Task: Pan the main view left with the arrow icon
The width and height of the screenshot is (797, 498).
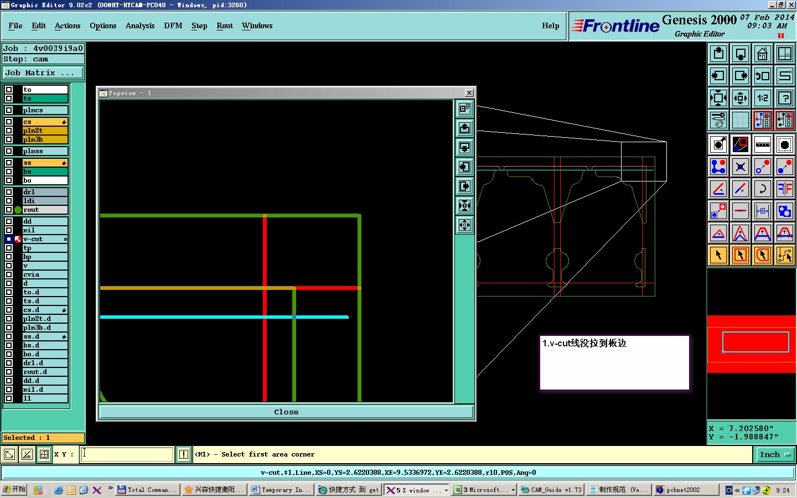Action: (x=718, y=76)
